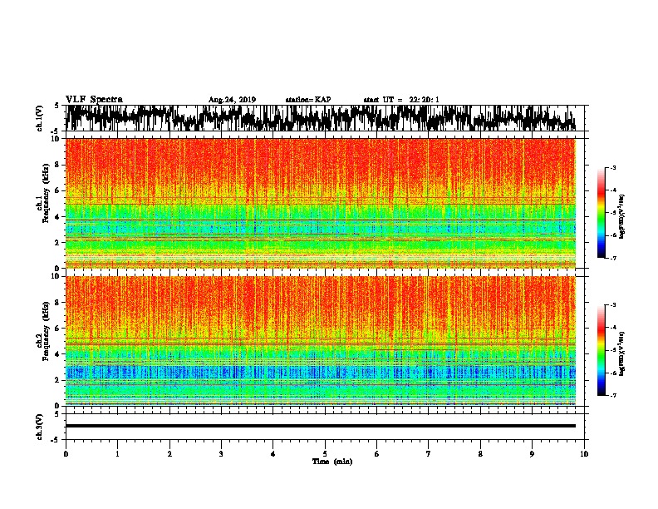Click the 4 kHz tick on ch.1 frequency axis
The width and height of the screenshot is (658, 509).
point(59,217)
